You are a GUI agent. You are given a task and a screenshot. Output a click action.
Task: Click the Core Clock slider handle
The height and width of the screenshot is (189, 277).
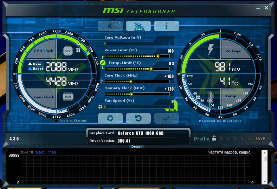(130, 82)
